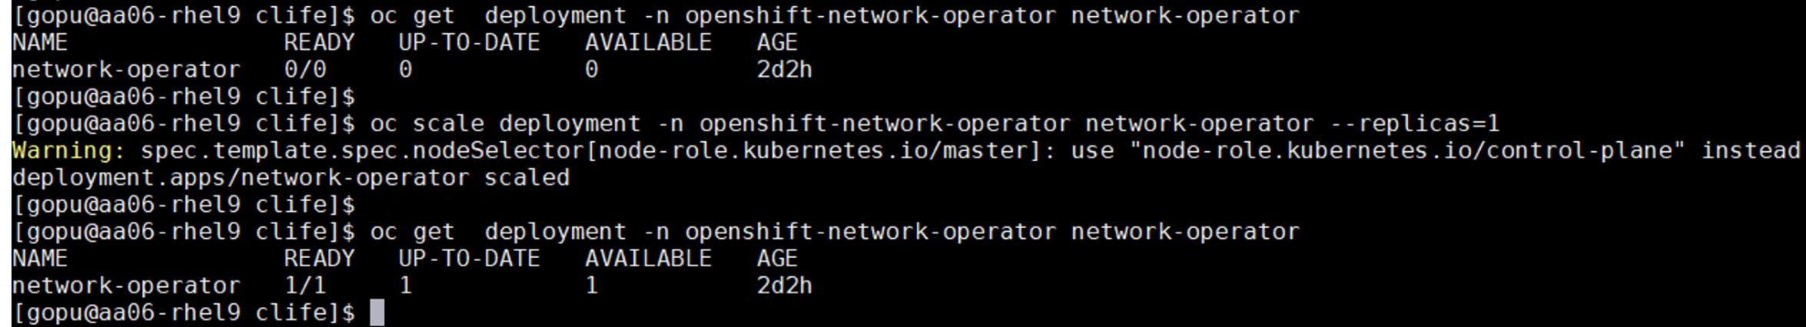Screen dimensions: 1806x327
Task: Click network-operator name in the 0/0 row
Action: pyautogui.click(x=126, y=70)
